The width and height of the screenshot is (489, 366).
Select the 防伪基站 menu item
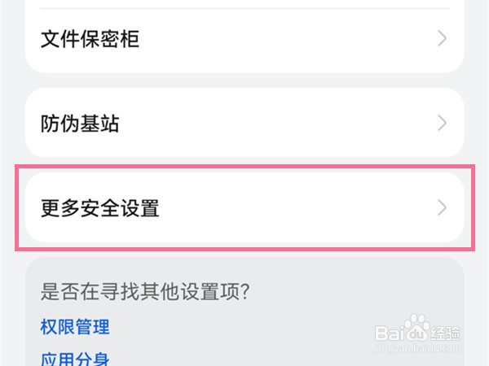pos(244,124)
